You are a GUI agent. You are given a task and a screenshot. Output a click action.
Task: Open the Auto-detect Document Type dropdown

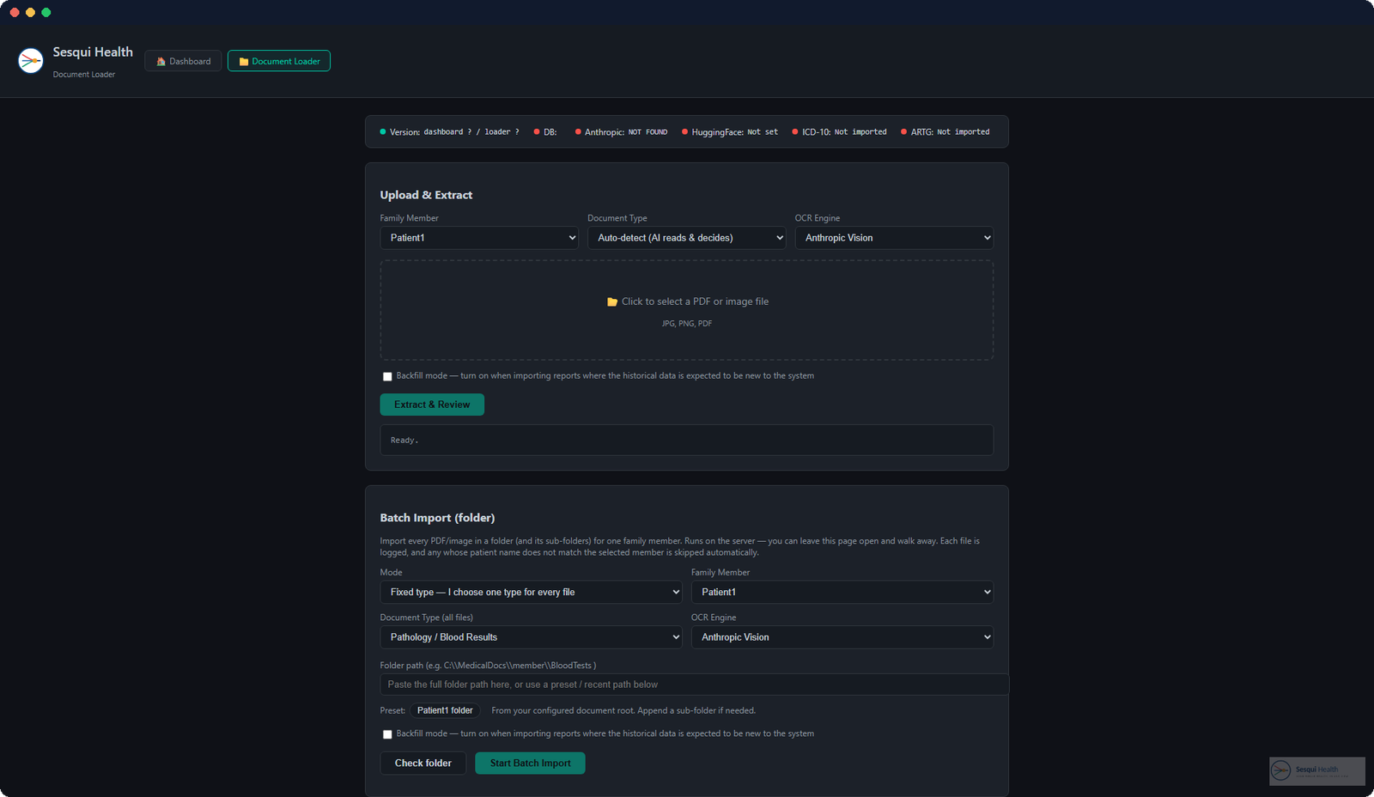click(687, 238)
